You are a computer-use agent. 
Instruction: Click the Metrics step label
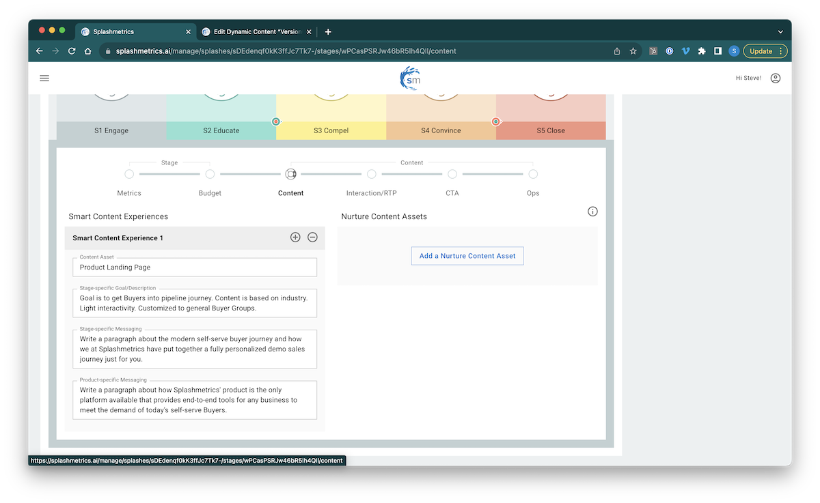point(129,193)
